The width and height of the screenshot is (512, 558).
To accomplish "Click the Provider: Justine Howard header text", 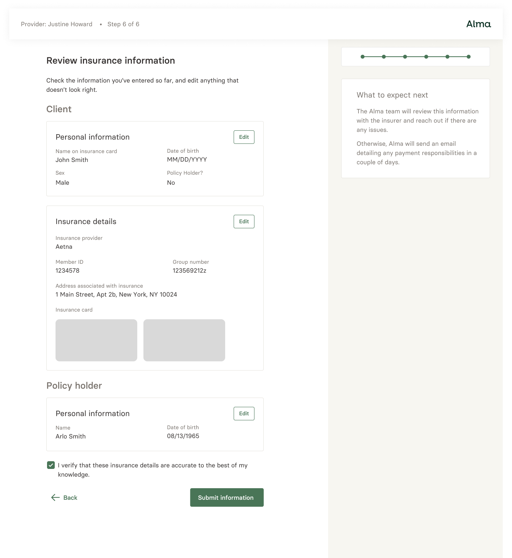I will coord(57,24).
